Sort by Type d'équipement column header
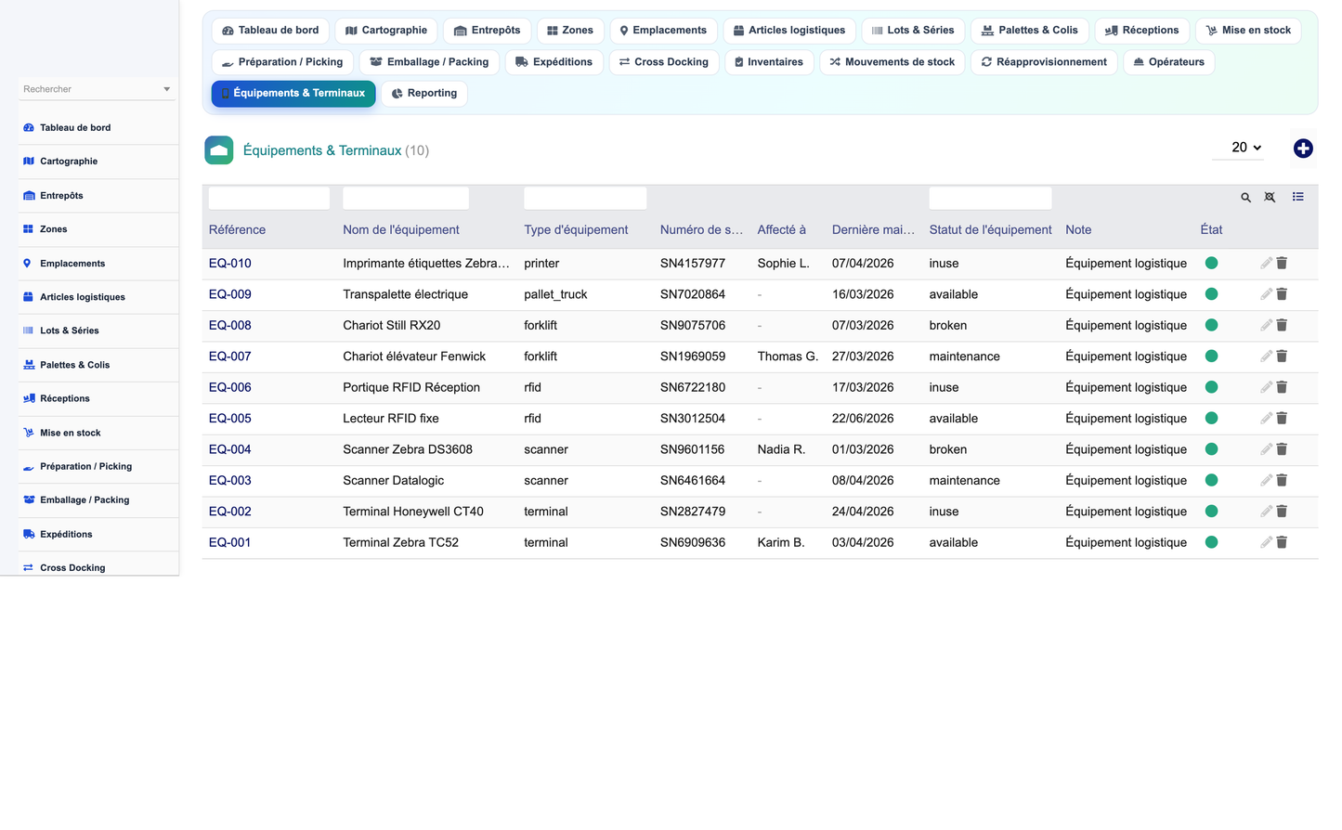This screenshot has width=1342, height=830. [x=576, y=230]
